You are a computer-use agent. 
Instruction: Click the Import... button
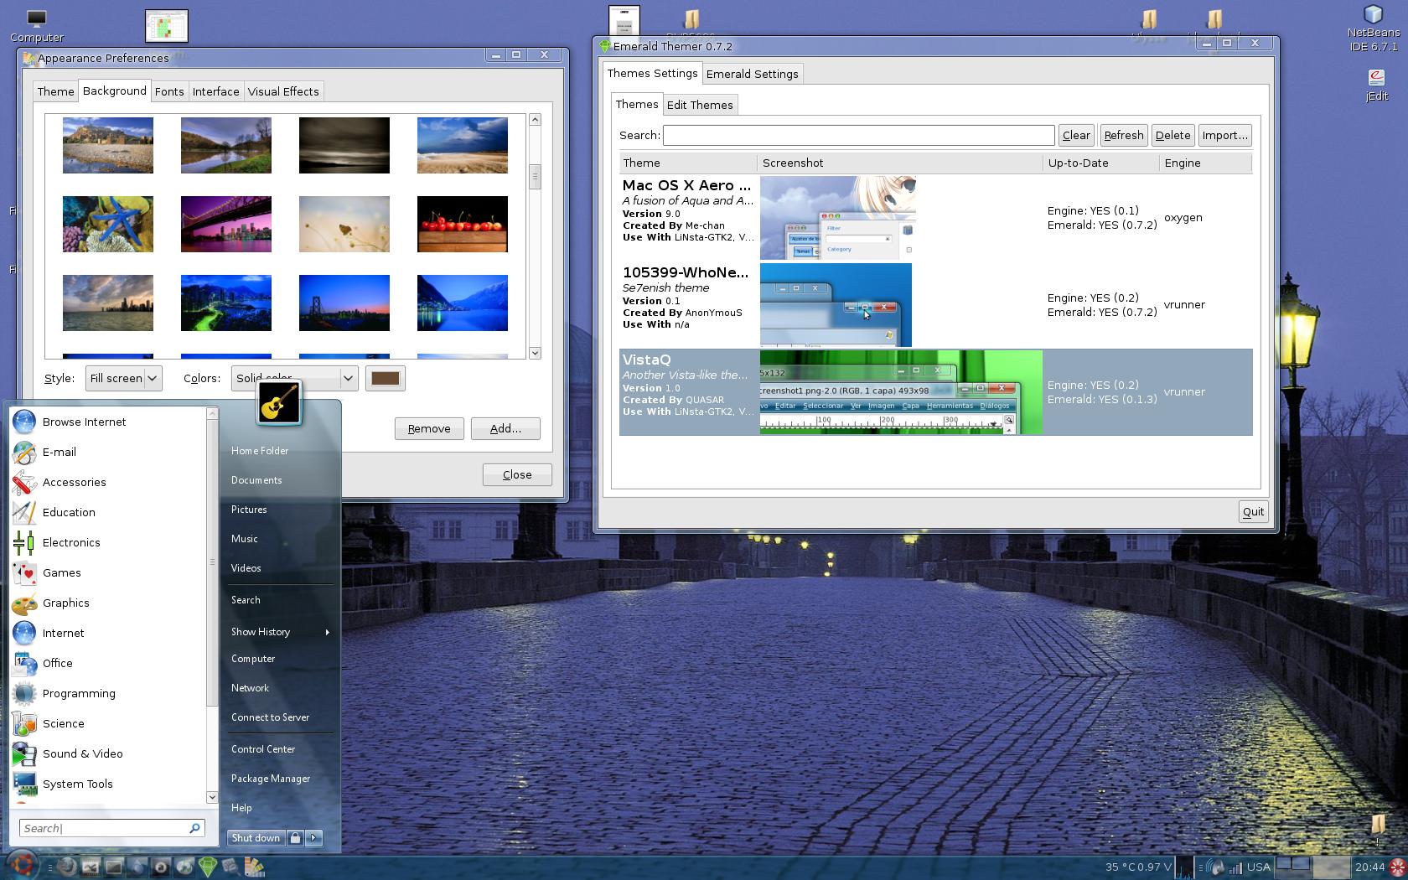[1224, 135]
